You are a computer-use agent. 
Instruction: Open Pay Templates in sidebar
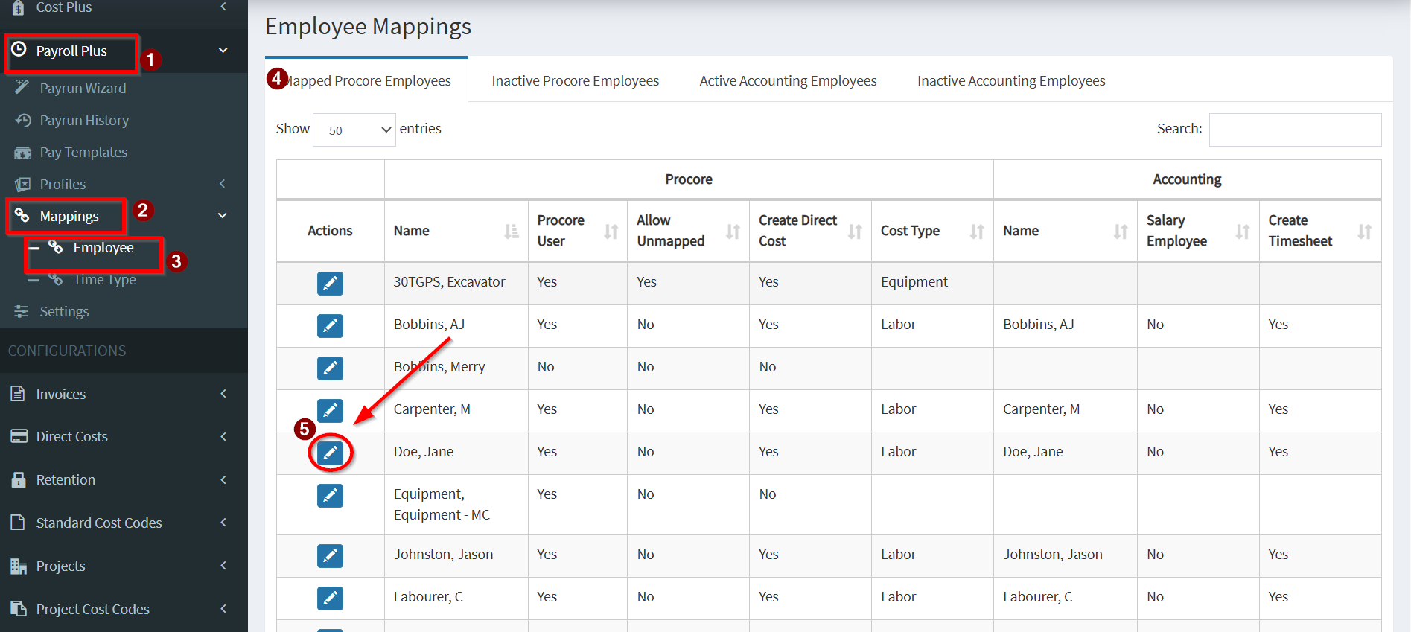[x=83, y=152]
